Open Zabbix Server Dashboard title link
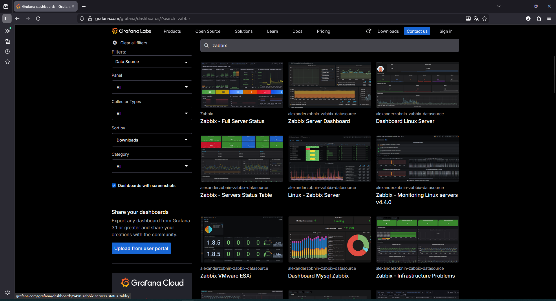 click(x=319, y=121)
